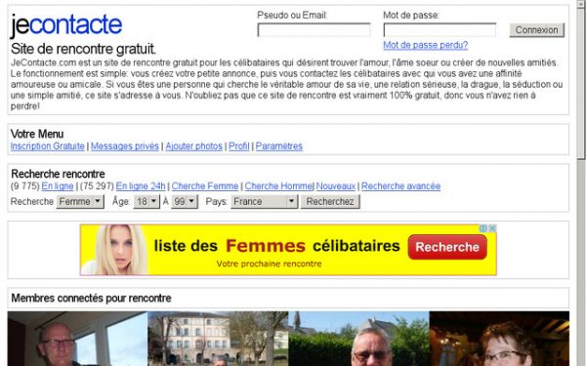The image size is (586, 366).
Task: Select Cherche Homme link
Action: click(x=278, y=186)
